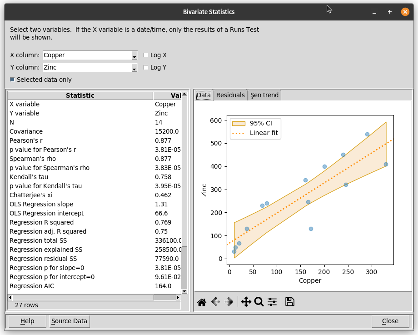Open the X column dropdown

(134, 56)
